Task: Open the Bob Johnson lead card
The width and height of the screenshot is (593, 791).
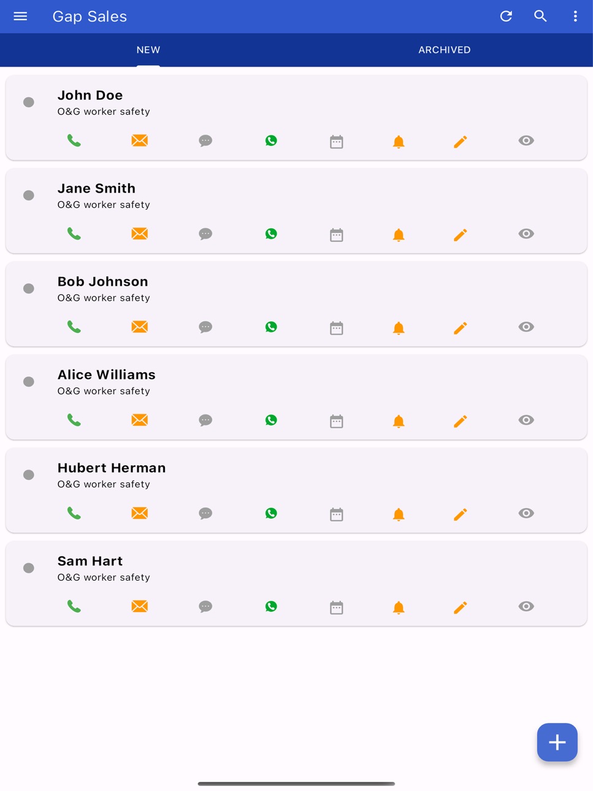Action: tap(296, 304)
